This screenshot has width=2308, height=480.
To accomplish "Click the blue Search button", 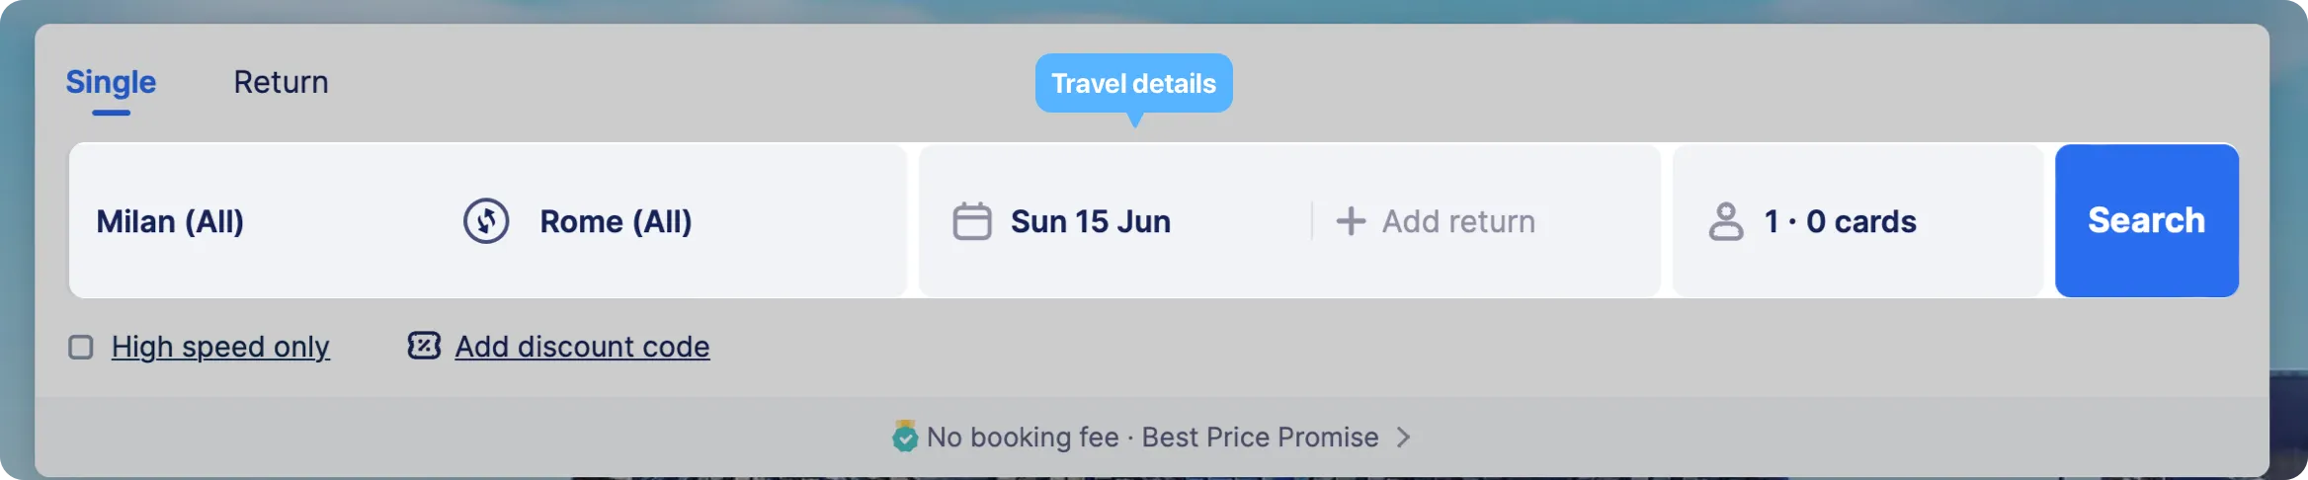I will pyautogui.click(x=2147, y=221).
